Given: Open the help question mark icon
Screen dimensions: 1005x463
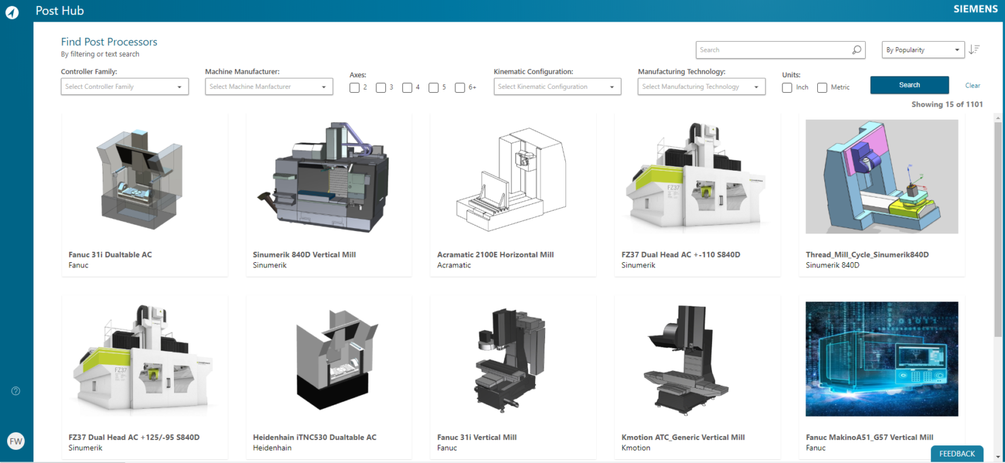Looking at the screenshot, I should coord(15,390).
